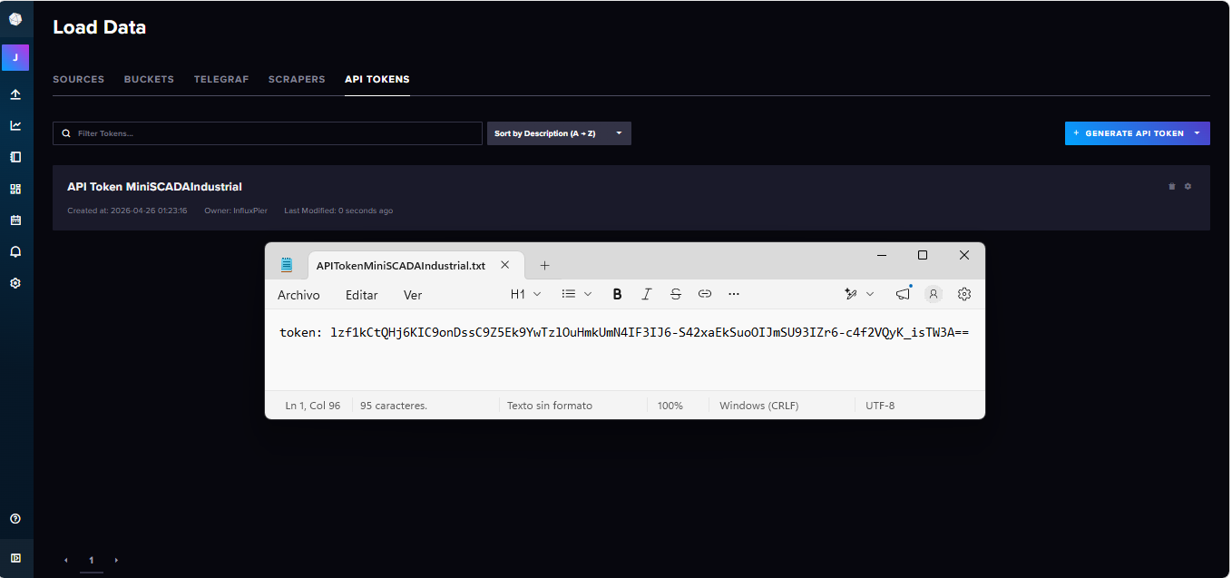The width and height of the screenshot is (1232, 578).
Task: Open the Generate API Token dropdown arrow
Action: pos(1198,133)
